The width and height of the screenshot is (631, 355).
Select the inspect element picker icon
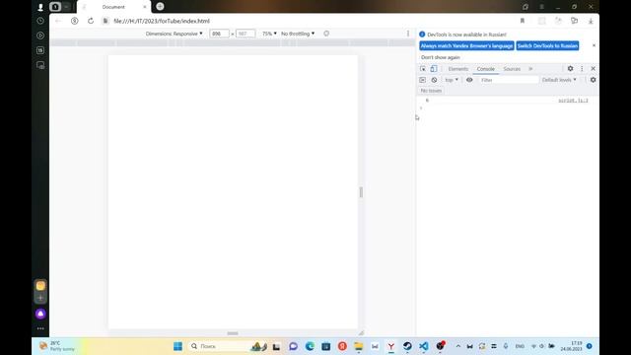tap(423, 69)
